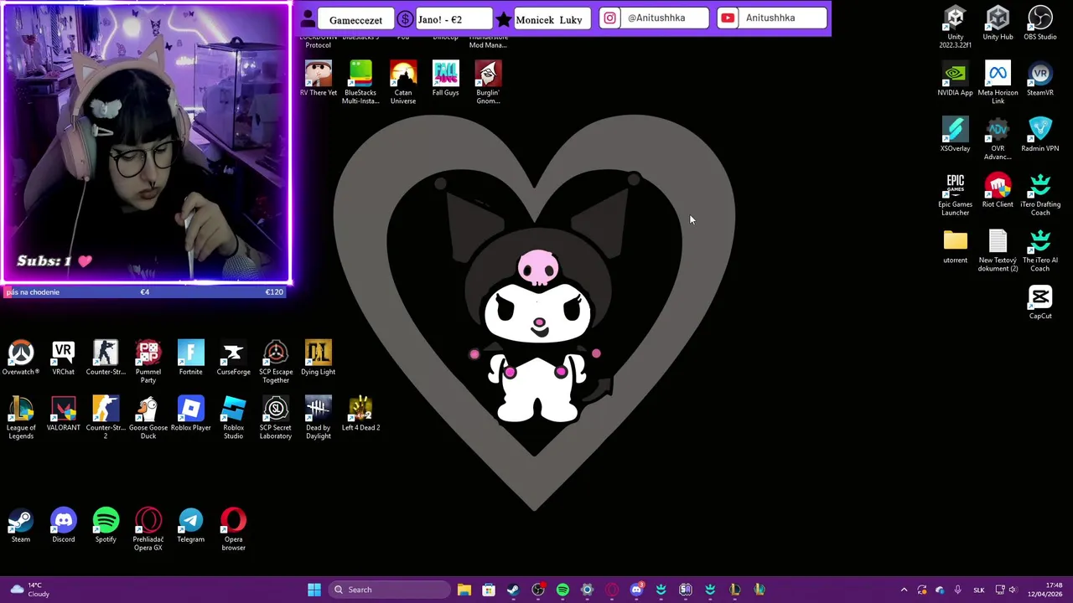Open iTero Drafting Coach shortcut

[x=1040, y=194]
